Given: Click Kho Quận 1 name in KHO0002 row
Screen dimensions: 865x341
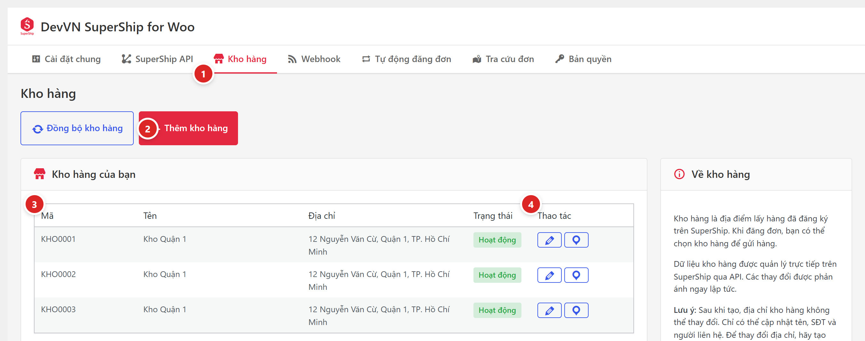Looking at the screenshot, I should (165, 274).
